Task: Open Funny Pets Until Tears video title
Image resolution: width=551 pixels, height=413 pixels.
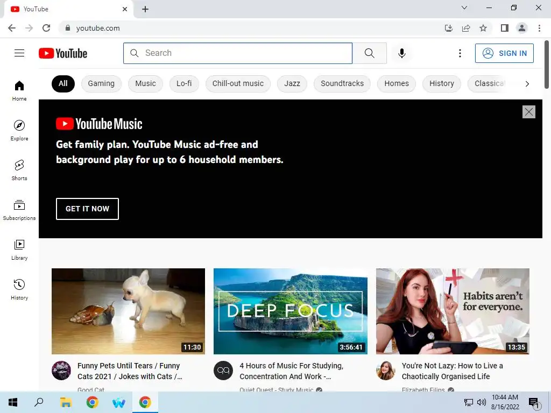Action: click(130, 371)
